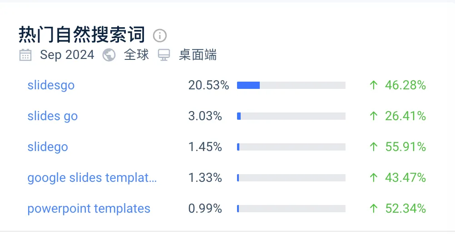The width and height of the screenshot is (455, 234).
Task: Click the up arrow next to 55.91%
Action: [x=374, y=147]
